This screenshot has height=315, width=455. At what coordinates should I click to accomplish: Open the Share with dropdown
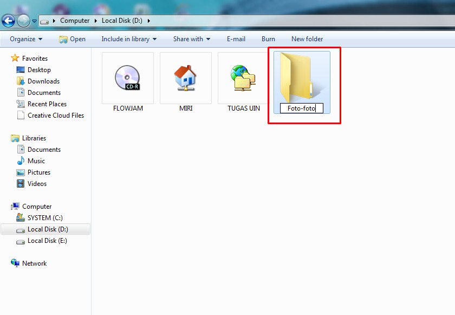click(x=192, y=39)
